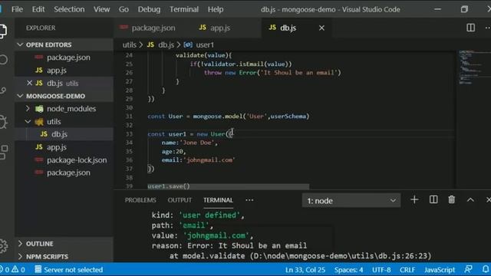This screenshot has height=276, width=491.
Task: Open editor More Actions ellipsis
Action: click(488, 28)
